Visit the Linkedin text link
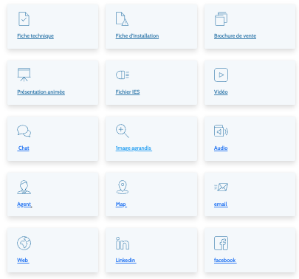 (x=126, y=261)
